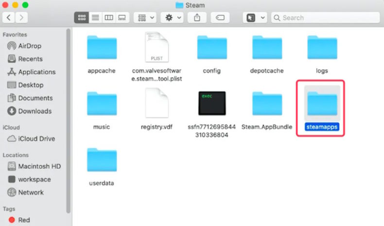Open the cursor tool dropdown in the toolbar
Screen dimensions: 384x226
pyautogui.click(x=255, y=18)
